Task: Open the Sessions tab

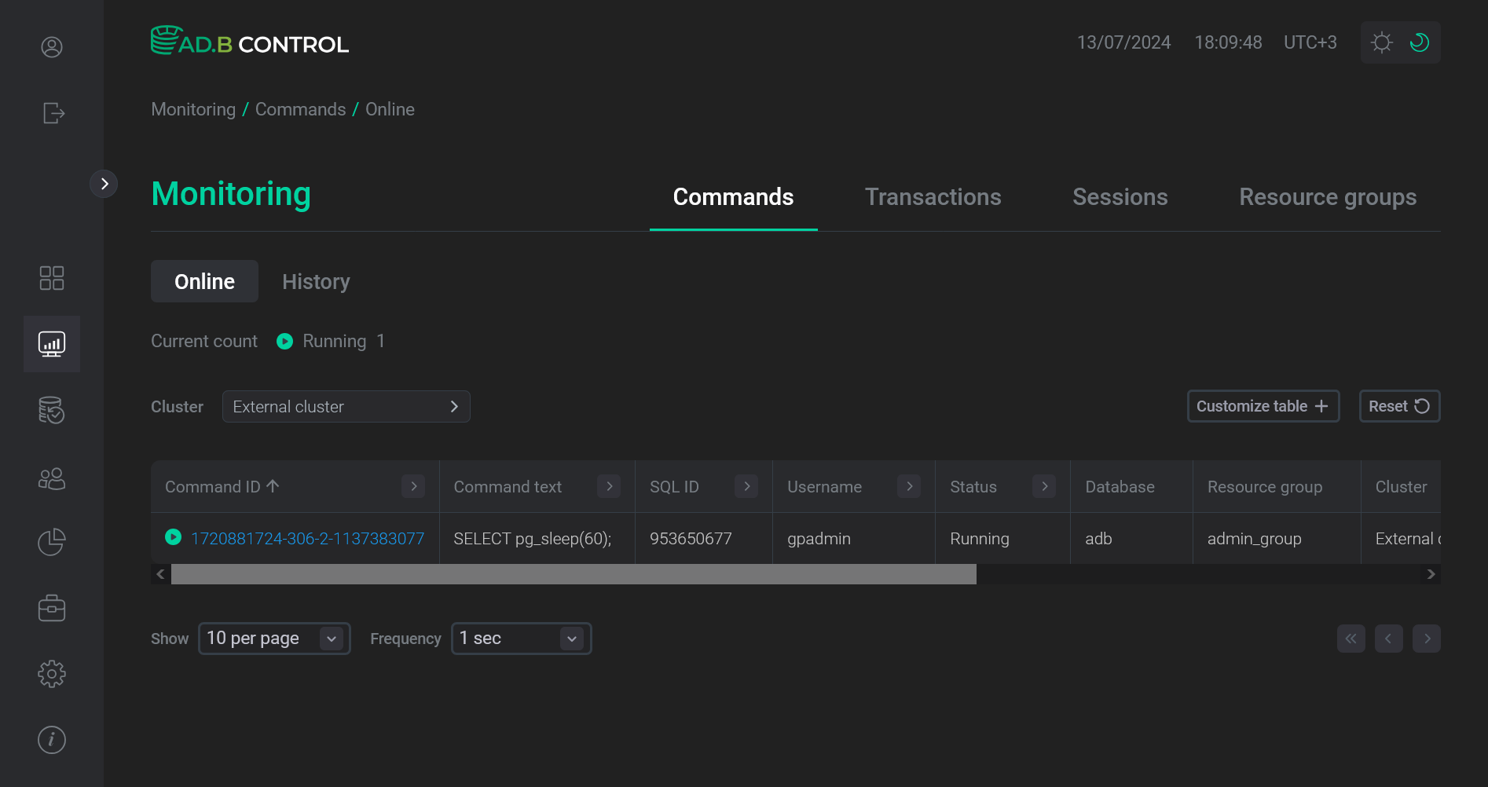Action: point(1120,197)
